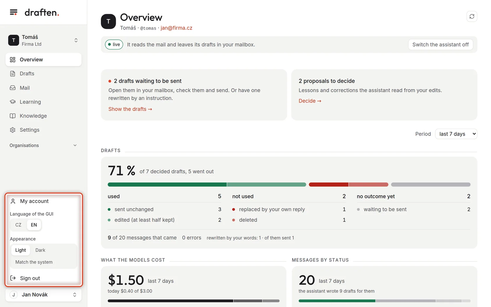The image size is (491, 307).
Task: Click the live status badge
Action: click(114, 44)
